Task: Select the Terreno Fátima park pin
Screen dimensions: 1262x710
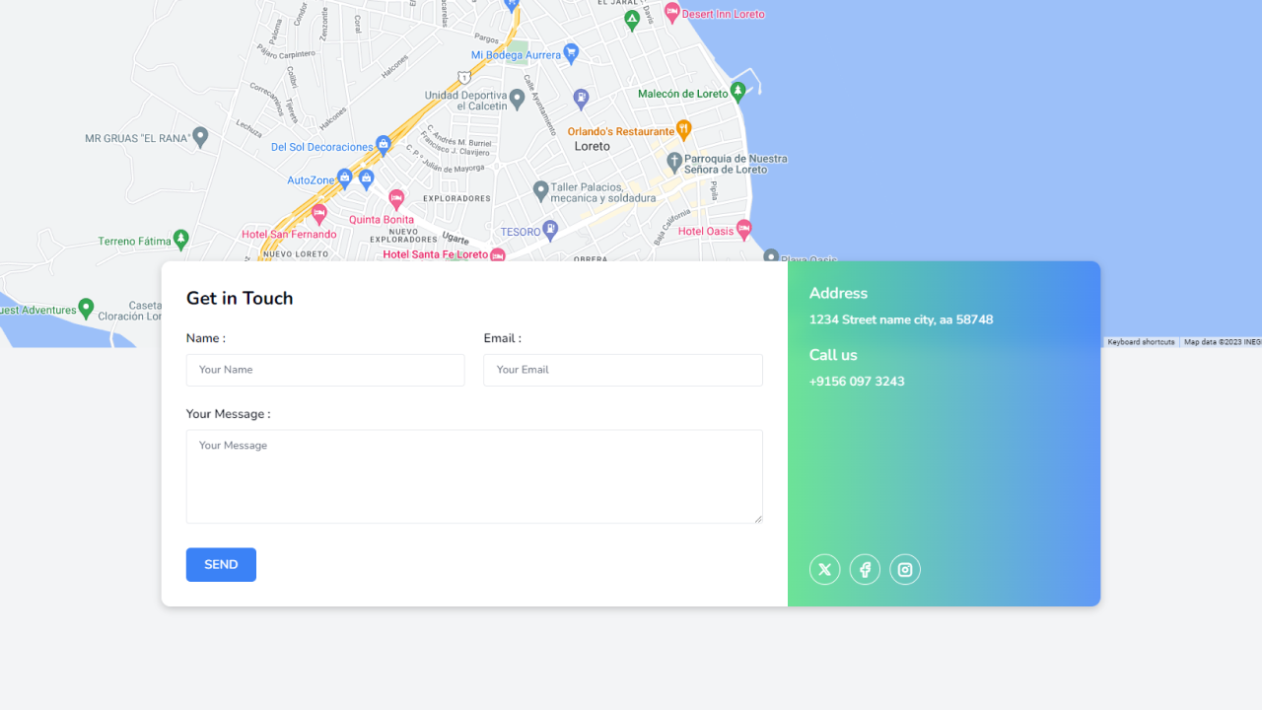Action: coord(180,239)
